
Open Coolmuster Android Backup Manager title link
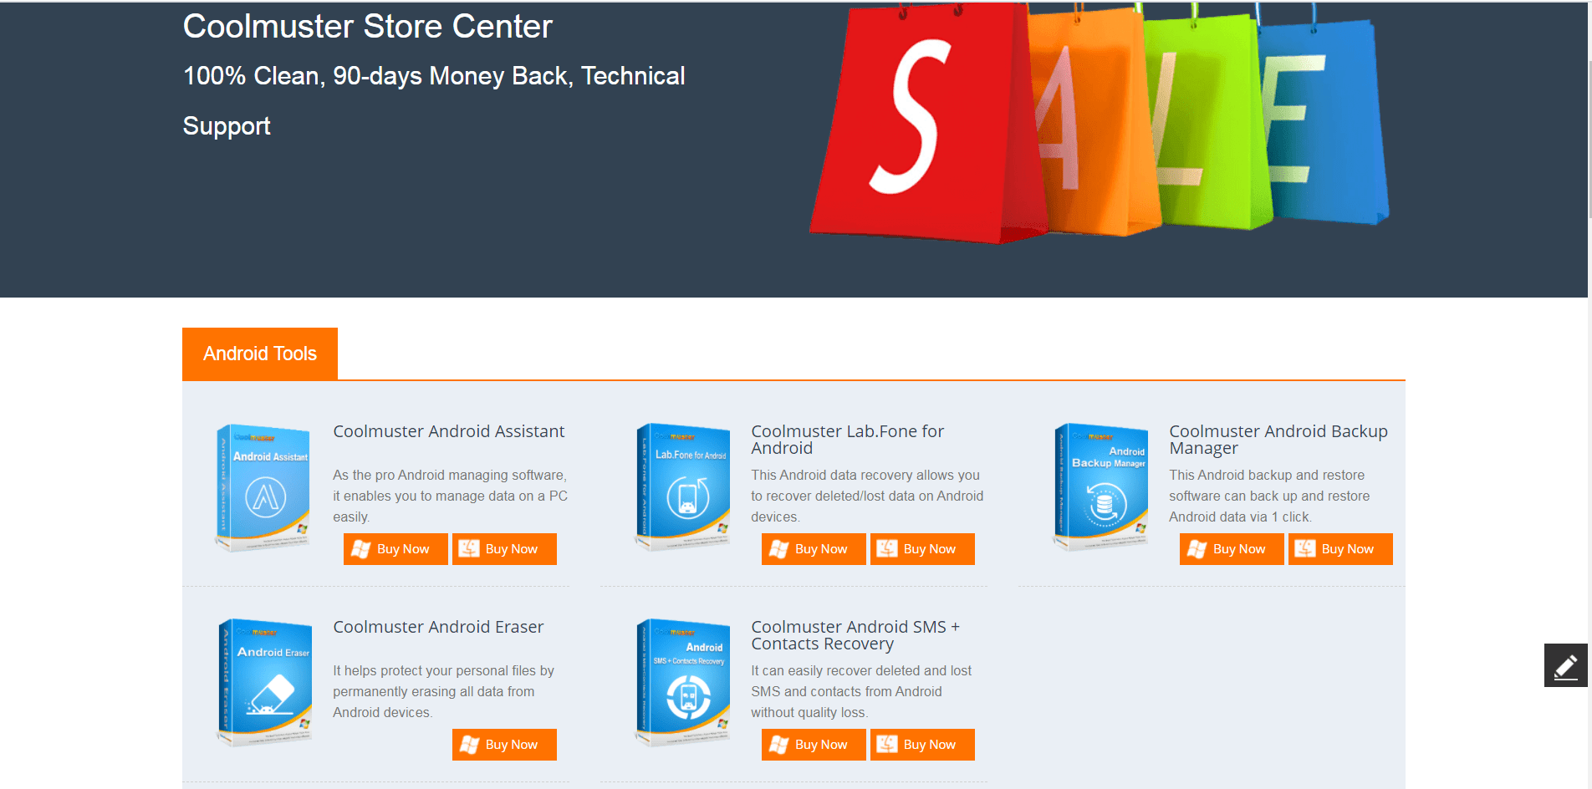point(1278,440)
